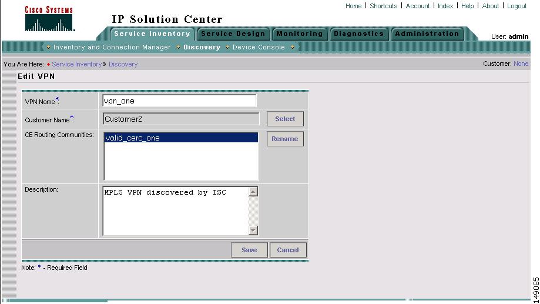The width and height of the screenshot is (540, 304).
Task: Switch to Service Design tab
Action: point(233,34)
